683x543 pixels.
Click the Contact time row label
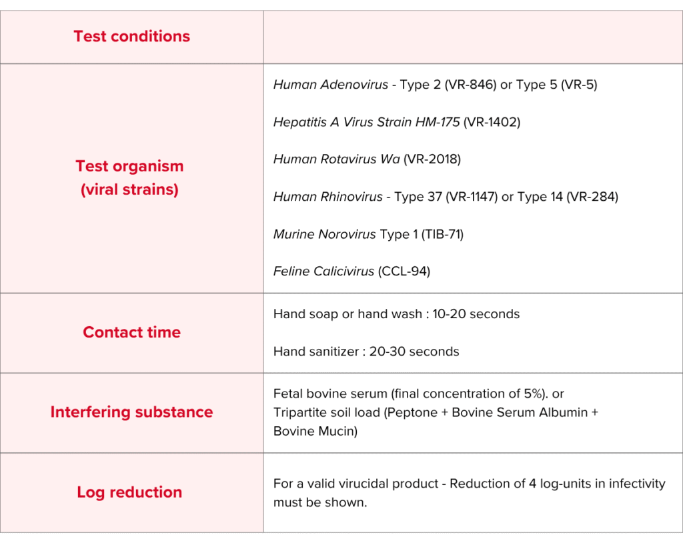click(x=131, y=332)
